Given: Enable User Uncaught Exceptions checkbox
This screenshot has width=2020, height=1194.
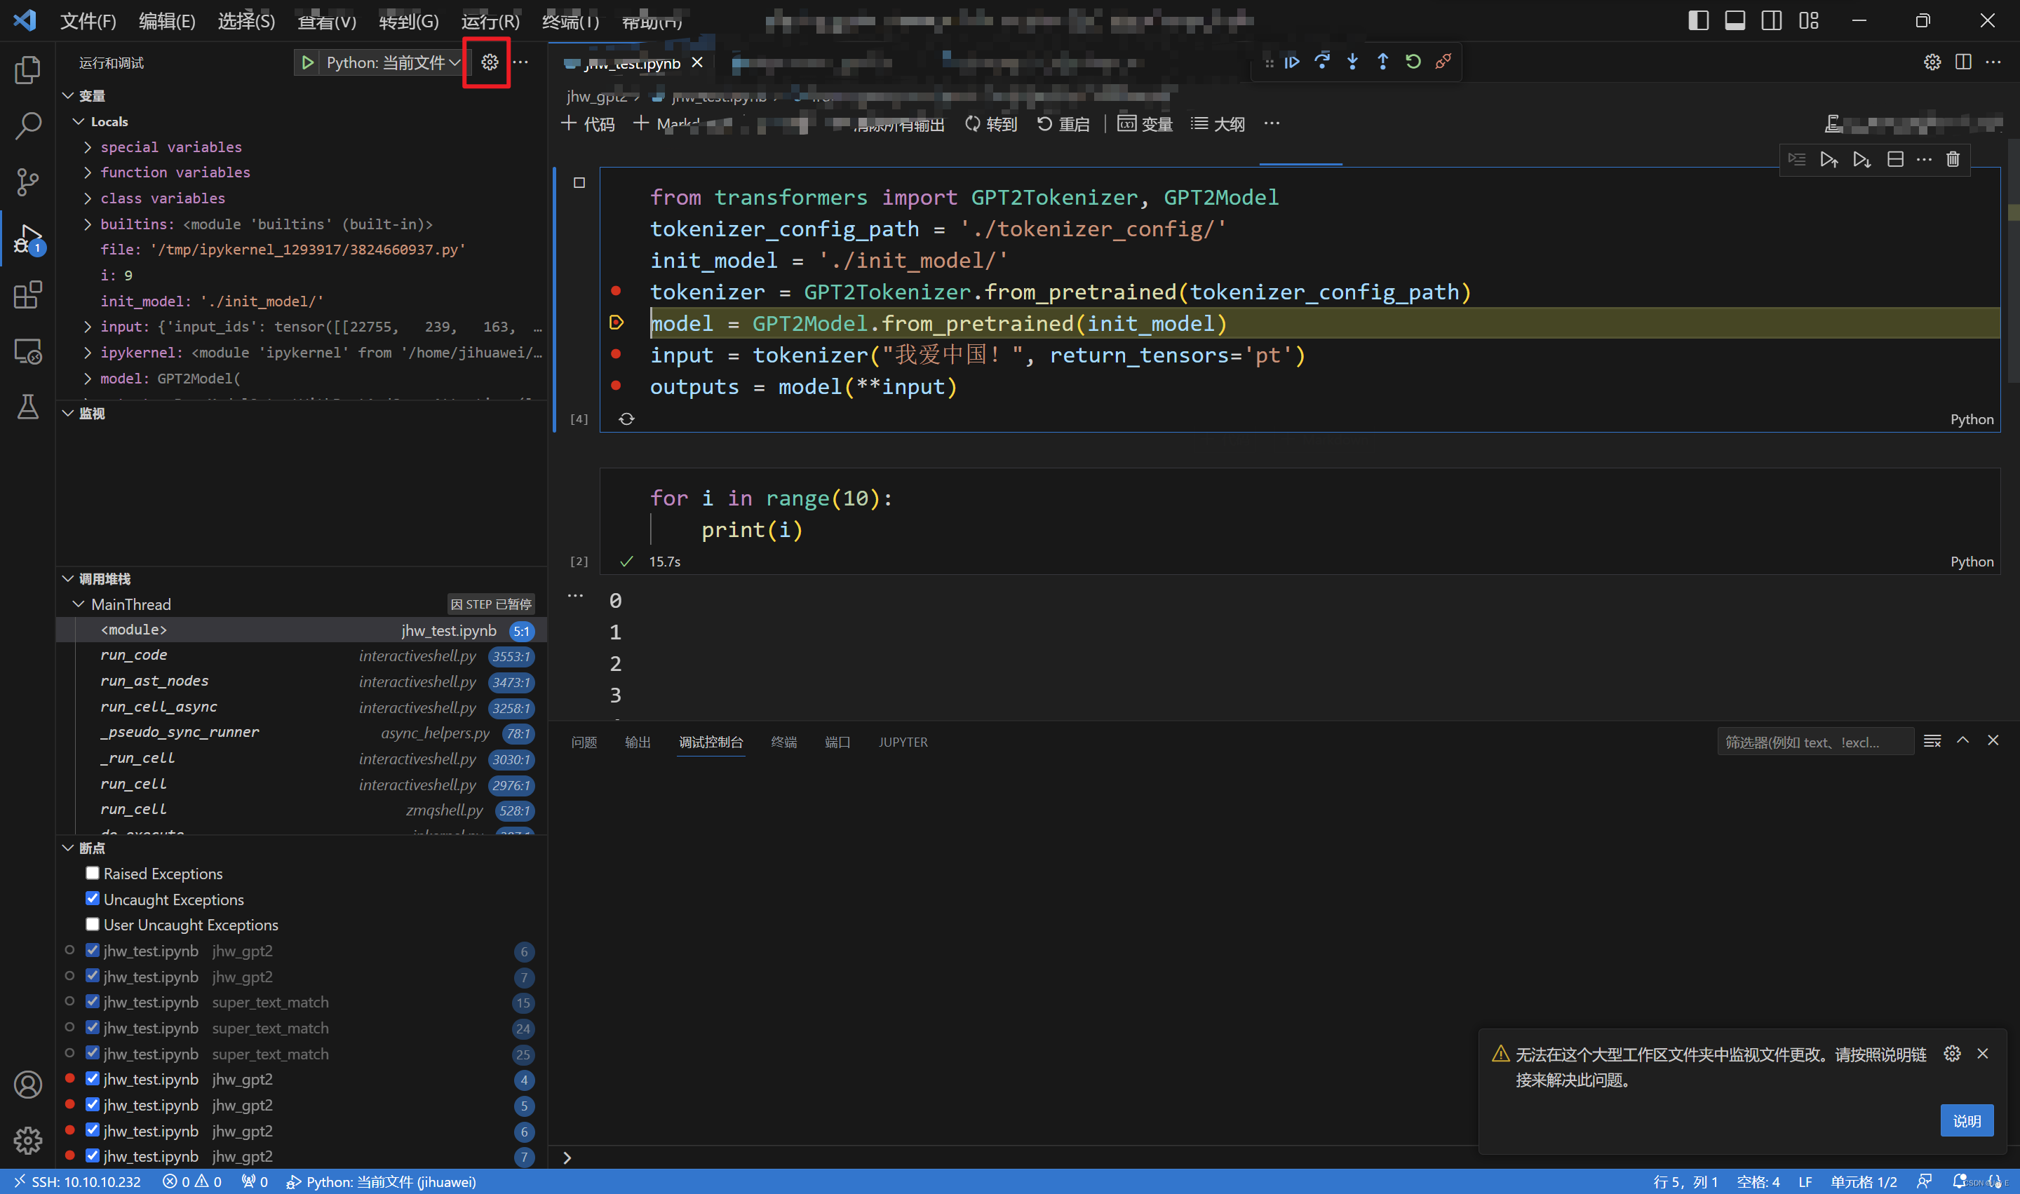Looking at the screenshot, I should (x=93, y=925).
